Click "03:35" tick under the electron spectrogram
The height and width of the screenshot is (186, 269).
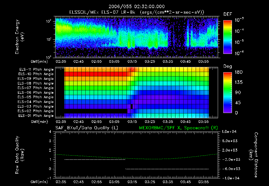(x=168, y=61)
